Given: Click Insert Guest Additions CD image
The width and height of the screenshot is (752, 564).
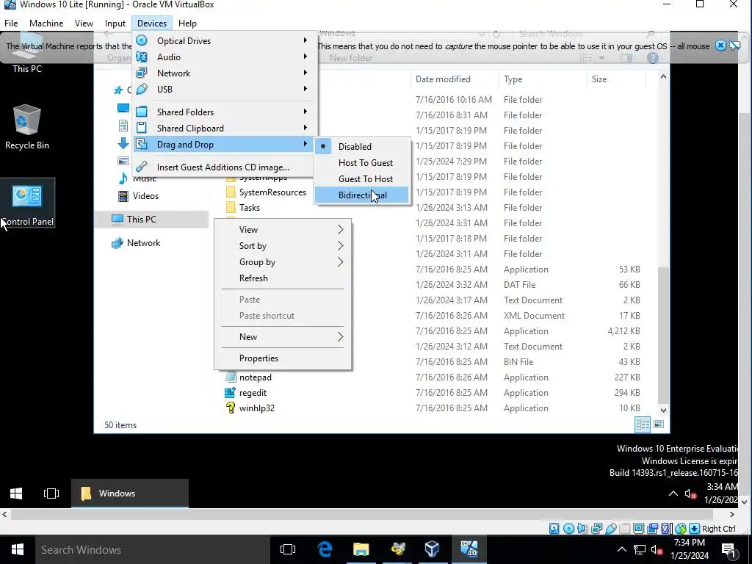Looking at the screenshot, I should click(x=225, y=167).
